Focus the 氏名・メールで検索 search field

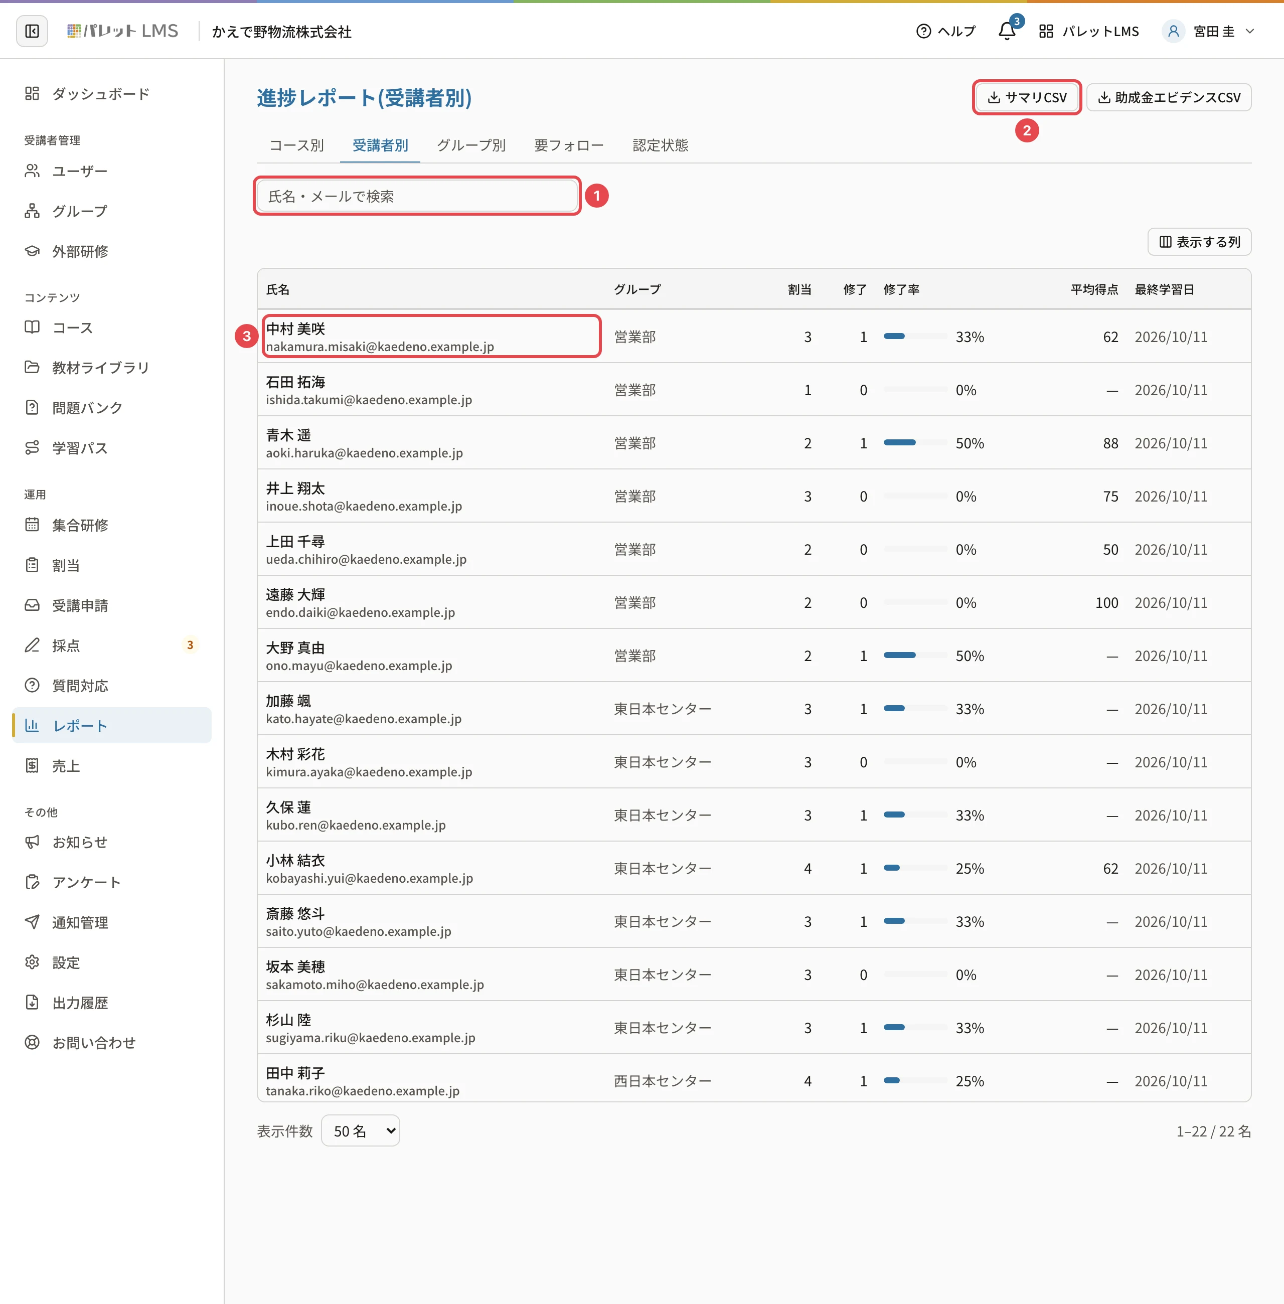pyautogui.click(x=417, y=196)
